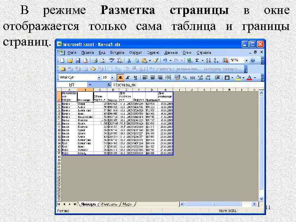Increase indent in the cell

point(217,78)
